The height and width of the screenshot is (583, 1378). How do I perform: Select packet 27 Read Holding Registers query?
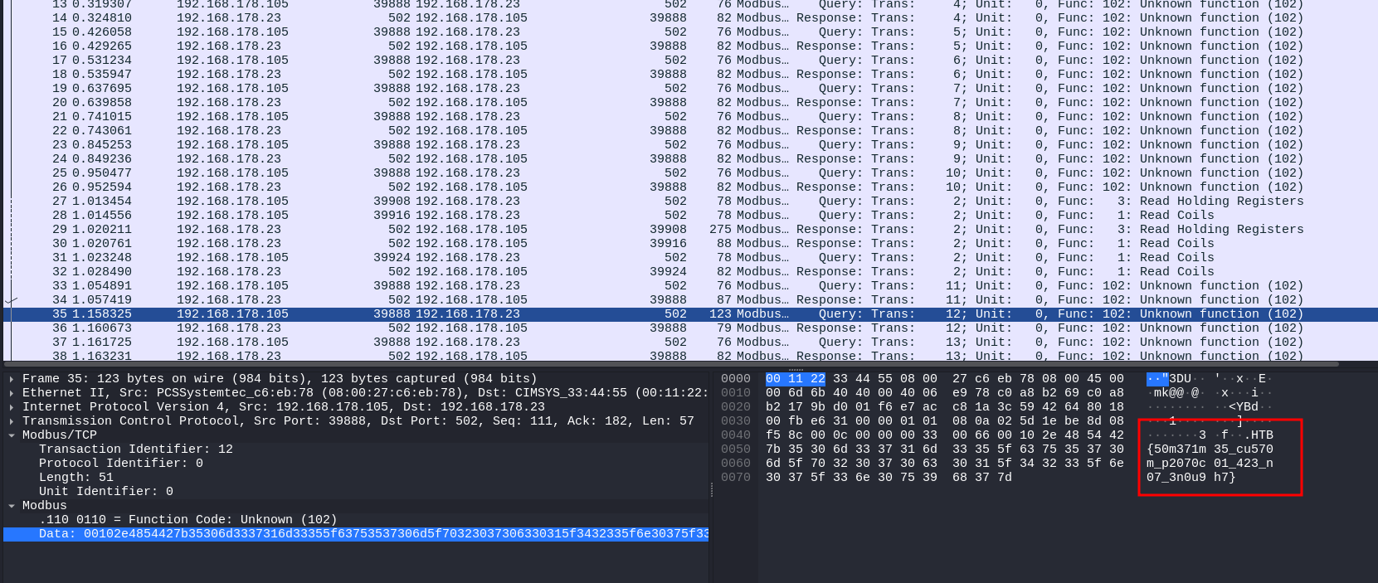[x=689, y=201]
